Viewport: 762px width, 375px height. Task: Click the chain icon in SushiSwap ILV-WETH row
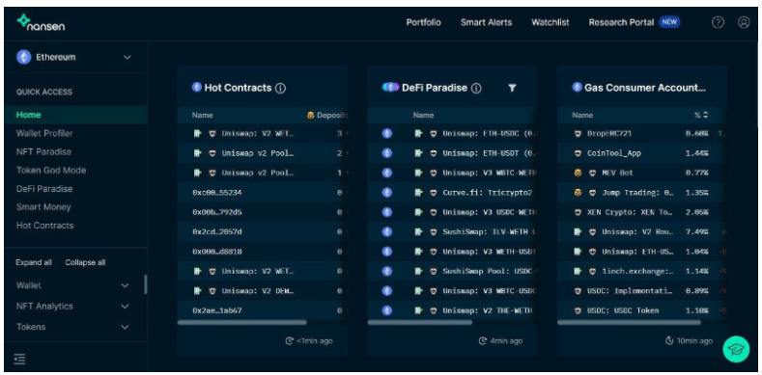tap(387, 232)
